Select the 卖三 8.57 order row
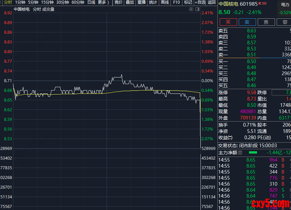This screenshot has height=210, width=291. click(254, 43)
